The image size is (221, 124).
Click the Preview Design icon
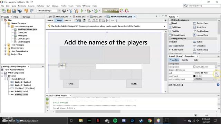coord(84,21)
